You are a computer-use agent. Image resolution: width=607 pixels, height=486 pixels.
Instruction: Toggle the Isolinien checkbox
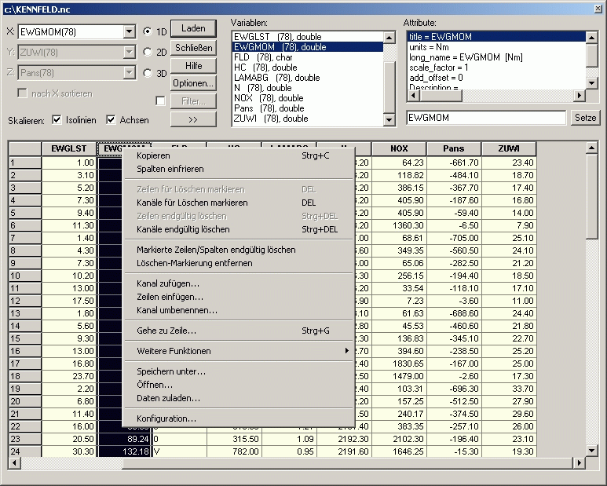click(x=57, y=120)
